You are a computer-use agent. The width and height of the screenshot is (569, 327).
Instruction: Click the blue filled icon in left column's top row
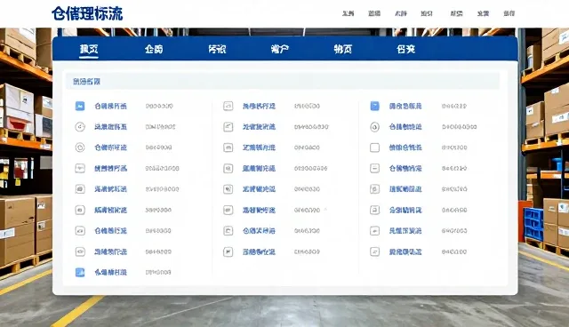[x=80, y=106]
